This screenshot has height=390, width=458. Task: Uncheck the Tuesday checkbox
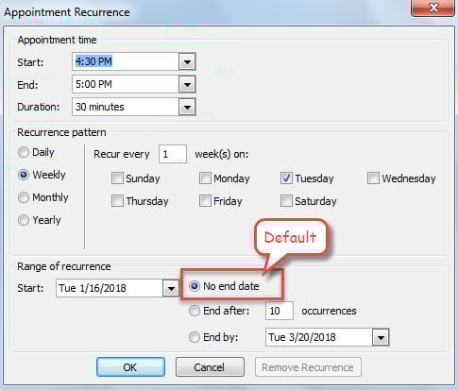[286, 178]
